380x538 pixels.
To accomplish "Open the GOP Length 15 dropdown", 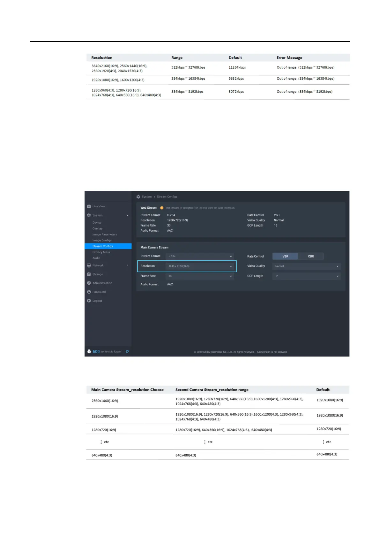I will [307, 276].
